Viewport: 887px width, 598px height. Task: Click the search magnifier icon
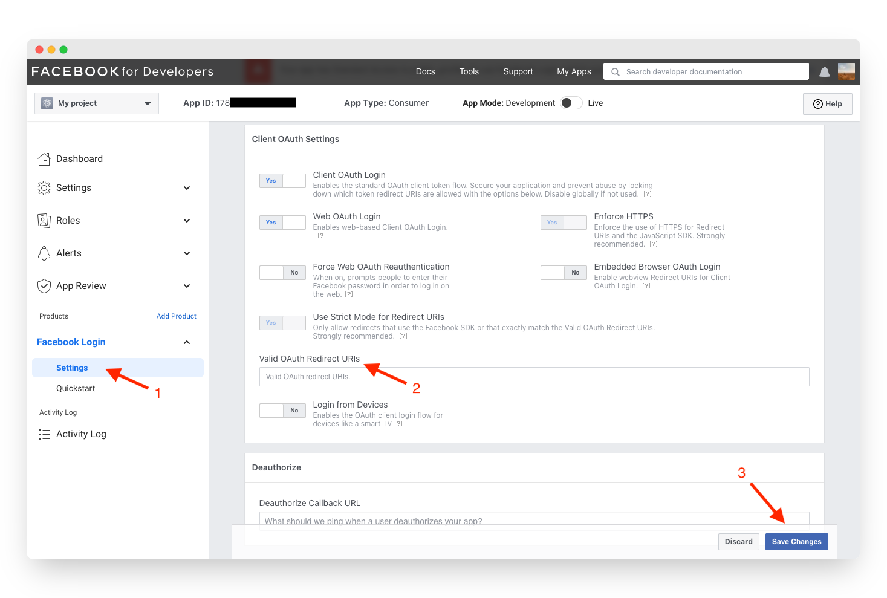(x=616, y=72)
